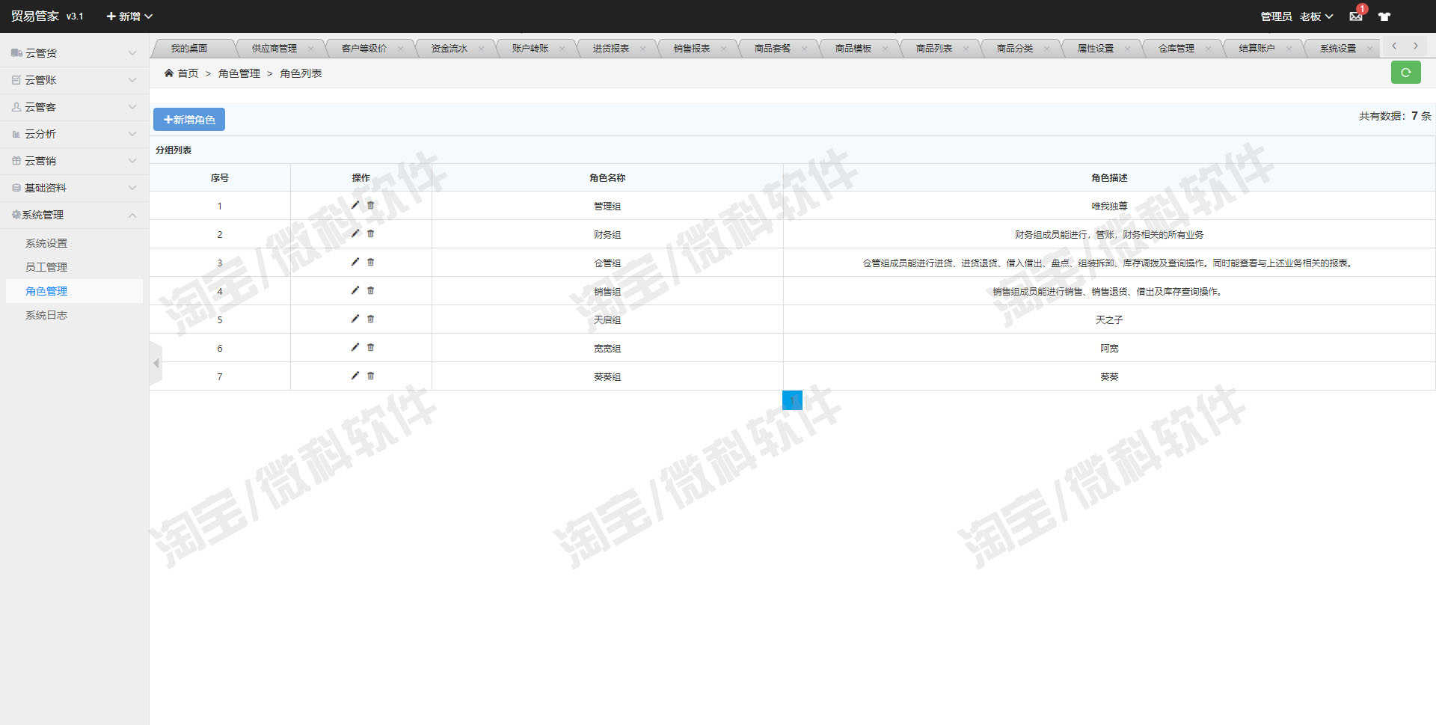Switch to the 商品模板 tab
The image size is (1436, 725).
click(x=853, y=49)
